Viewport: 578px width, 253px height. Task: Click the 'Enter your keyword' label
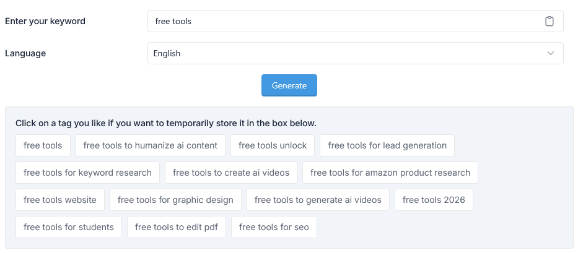point(45,21)
